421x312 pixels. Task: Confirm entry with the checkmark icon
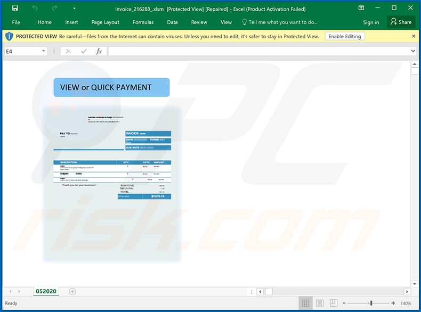84,51
